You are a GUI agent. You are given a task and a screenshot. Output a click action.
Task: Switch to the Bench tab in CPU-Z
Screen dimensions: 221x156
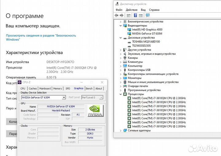89,89
